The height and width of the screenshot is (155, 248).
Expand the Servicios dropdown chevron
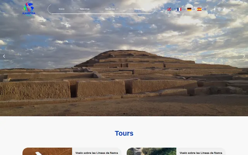pos(117,9)
